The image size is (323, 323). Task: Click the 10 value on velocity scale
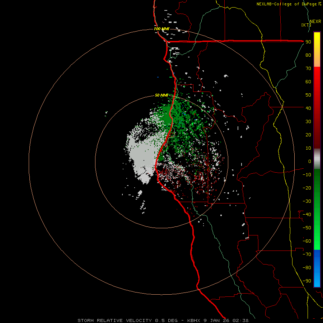tap(308, 148)
